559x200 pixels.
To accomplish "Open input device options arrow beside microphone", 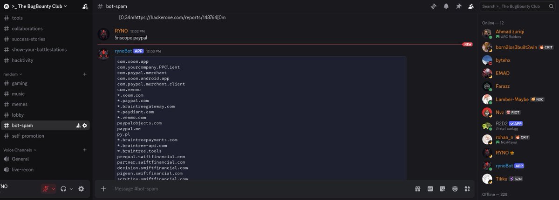I will point(54,188).
